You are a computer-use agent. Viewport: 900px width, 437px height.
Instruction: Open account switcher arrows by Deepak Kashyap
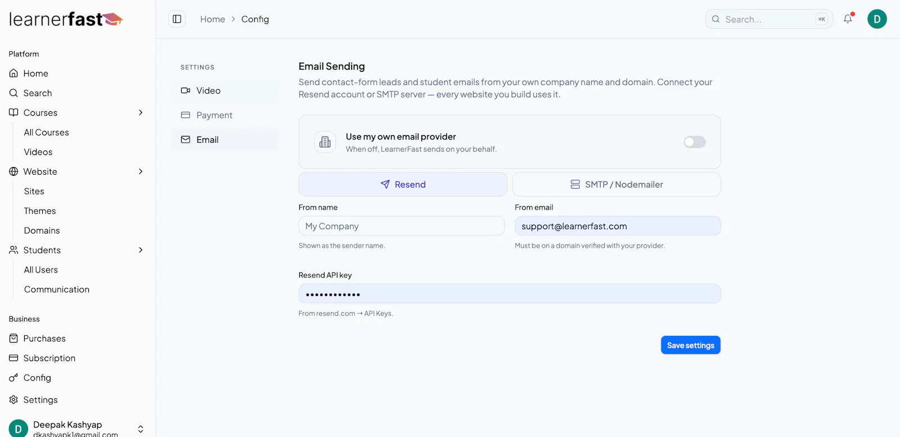141,429
